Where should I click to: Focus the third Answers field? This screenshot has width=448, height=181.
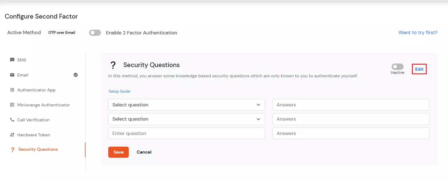coord(351,133)
